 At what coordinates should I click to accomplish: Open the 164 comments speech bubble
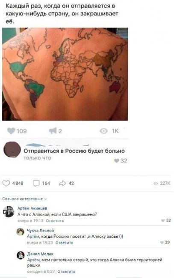coord(36,183)
